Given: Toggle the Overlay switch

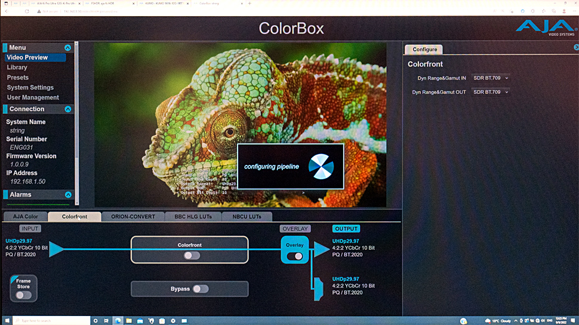Looking at the screenshot, I should 295,256.
